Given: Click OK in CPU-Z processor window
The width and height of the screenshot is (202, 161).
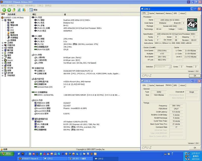Looking at the screenshot, I should pyautogui.click(x=195, y=76).
